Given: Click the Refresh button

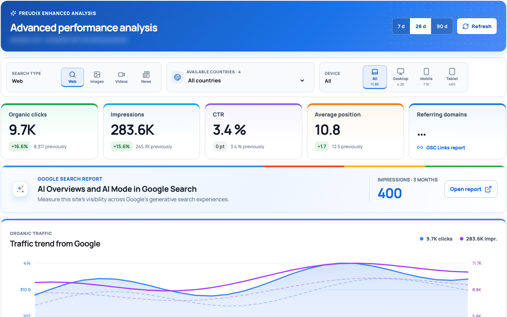Looking at the screenshot, I should [x=477, y=27].
